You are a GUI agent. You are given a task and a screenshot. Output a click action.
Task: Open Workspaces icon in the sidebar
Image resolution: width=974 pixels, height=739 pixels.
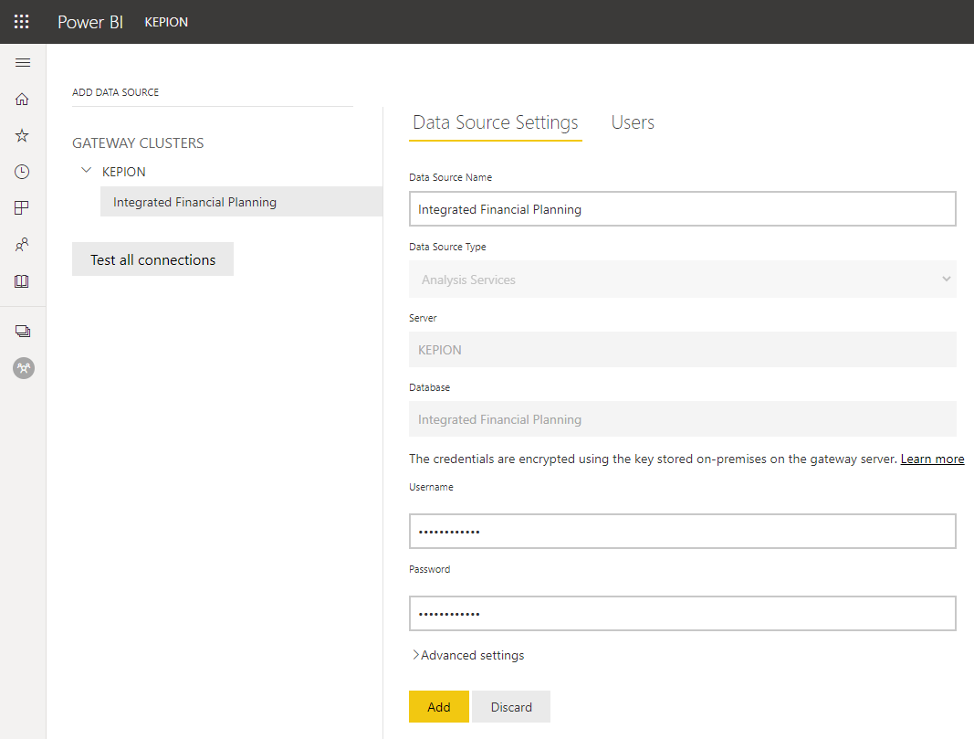(x=23, y=332)
